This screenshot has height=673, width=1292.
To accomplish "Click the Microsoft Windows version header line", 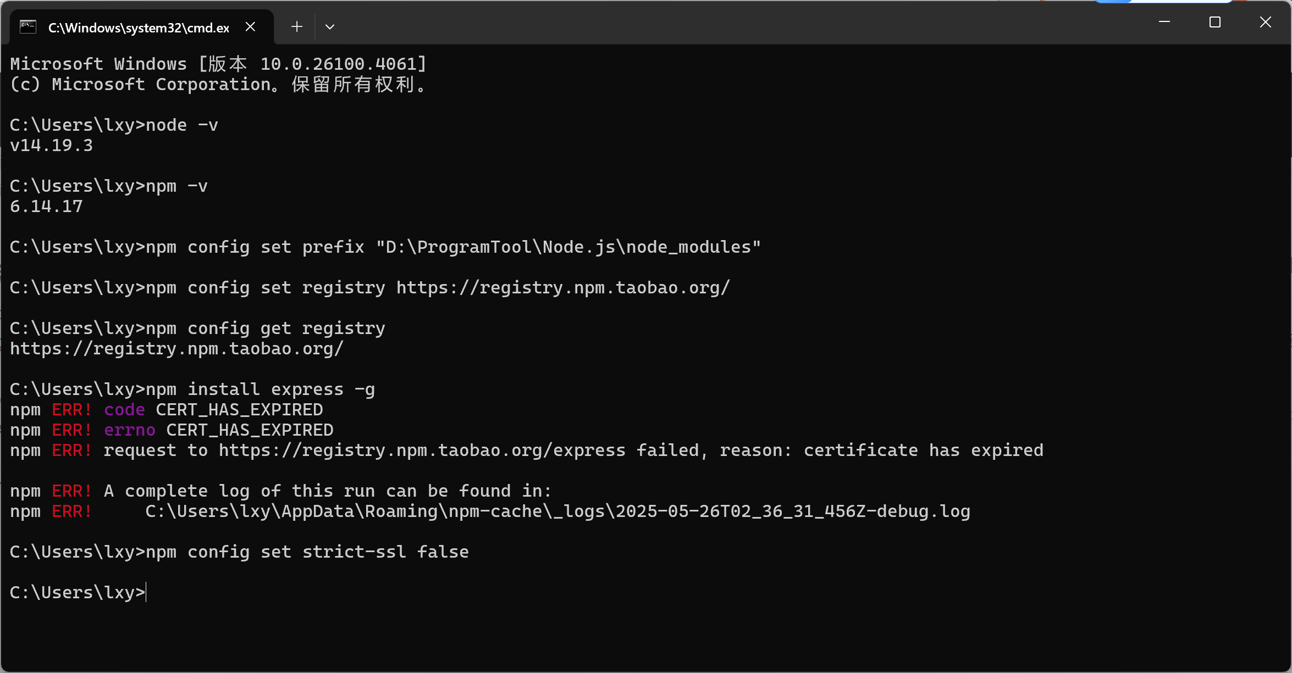I will pos(219,64).
